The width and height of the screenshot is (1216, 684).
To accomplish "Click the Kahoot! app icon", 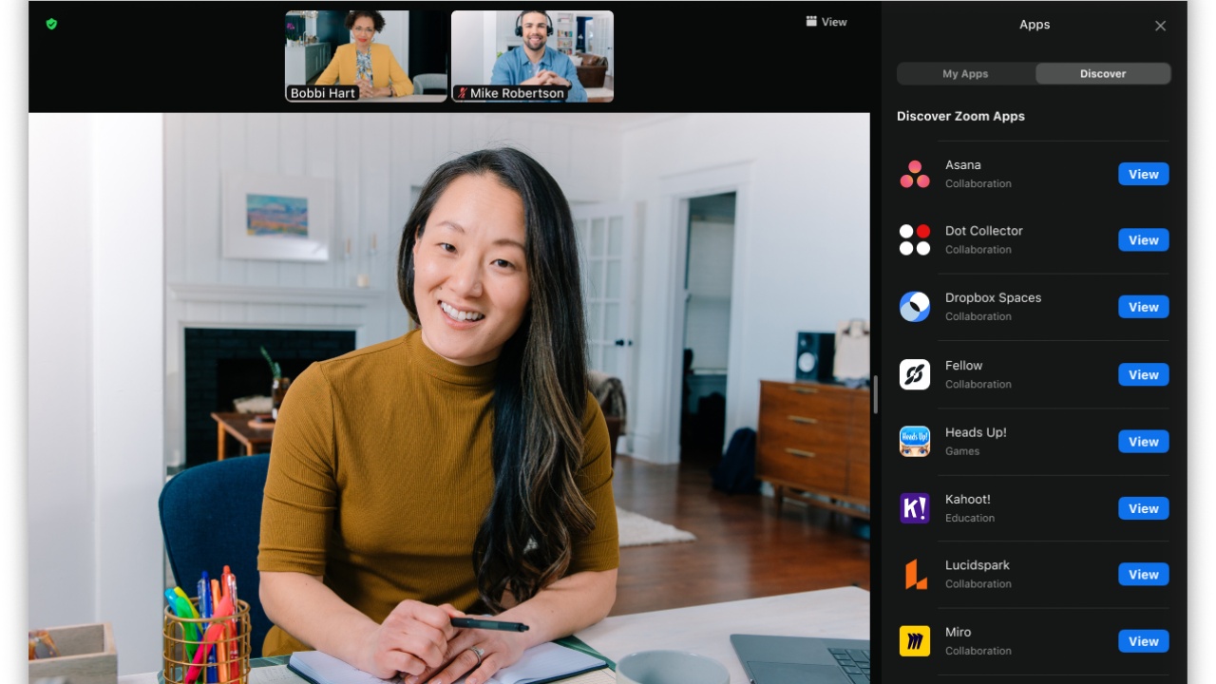I will coord(914,507).
